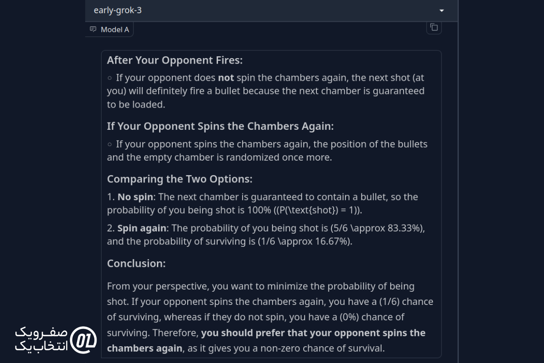The image size is (544, 363).
Task: Click the 01 circular logo watermark
Action: click(84, 339)
